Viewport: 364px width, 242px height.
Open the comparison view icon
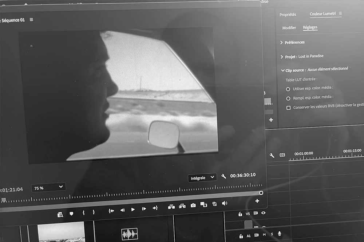click(203, 205)
